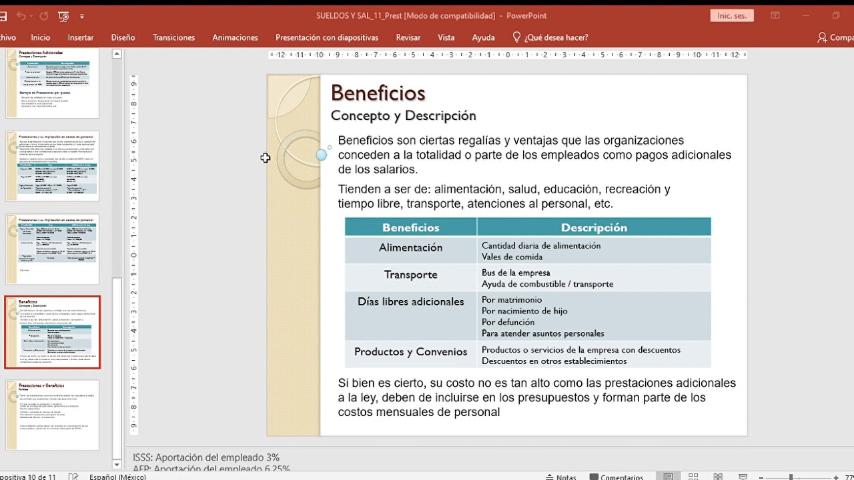Screen dimensions: 854x480
Task: Click the 'Vales de comida' text
Action: pos(512,257)
